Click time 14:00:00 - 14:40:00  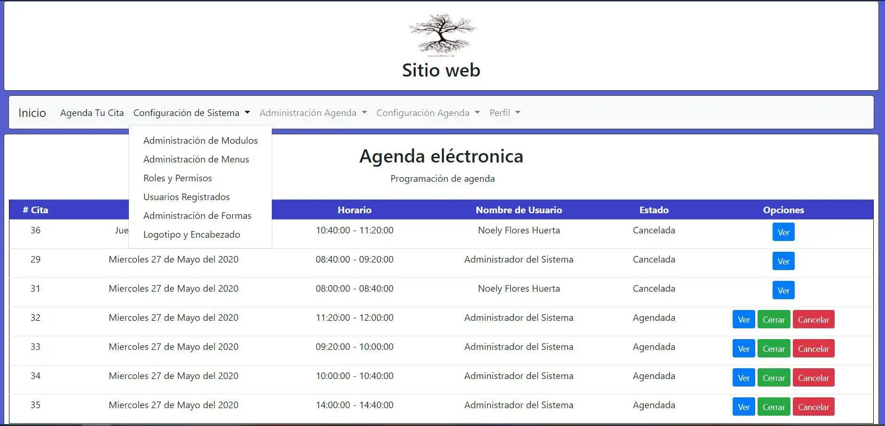pos(355,405)
